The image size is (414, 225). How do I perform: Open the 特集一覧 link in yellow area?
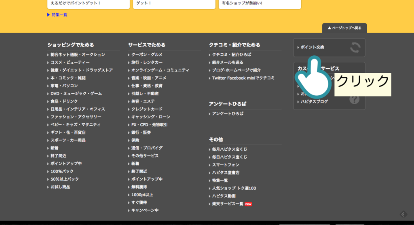point(59,15)
